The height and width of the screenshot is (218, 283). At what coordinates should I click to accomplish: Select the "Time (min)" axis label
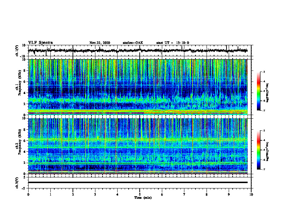click(143, 198)
